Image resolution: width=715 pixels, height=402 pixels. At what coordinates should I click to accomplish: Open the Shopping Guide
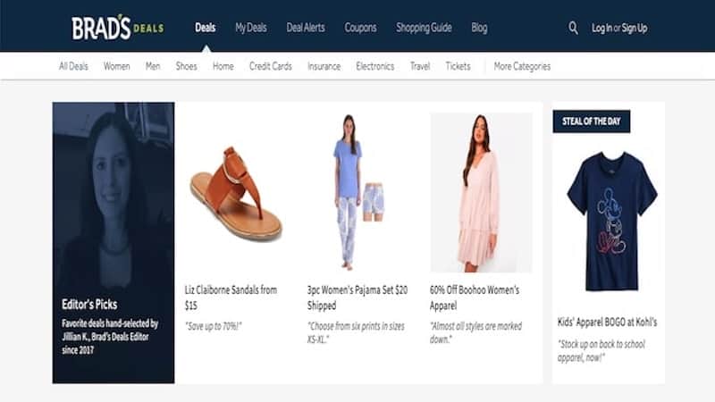424,28
